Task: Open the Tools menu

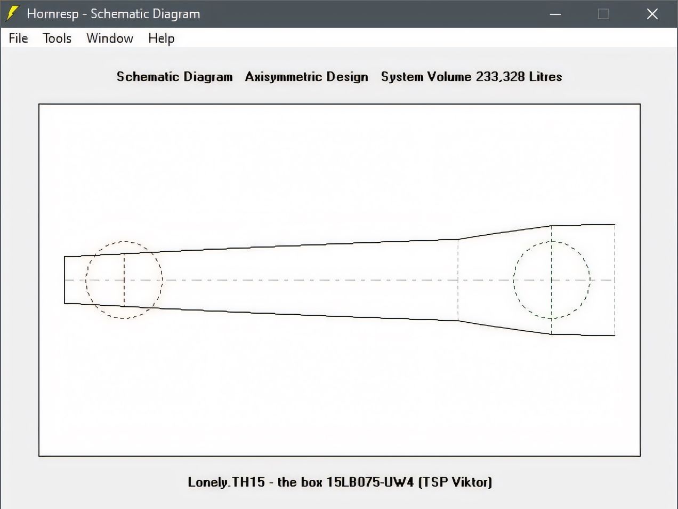Action: [57, 38]
